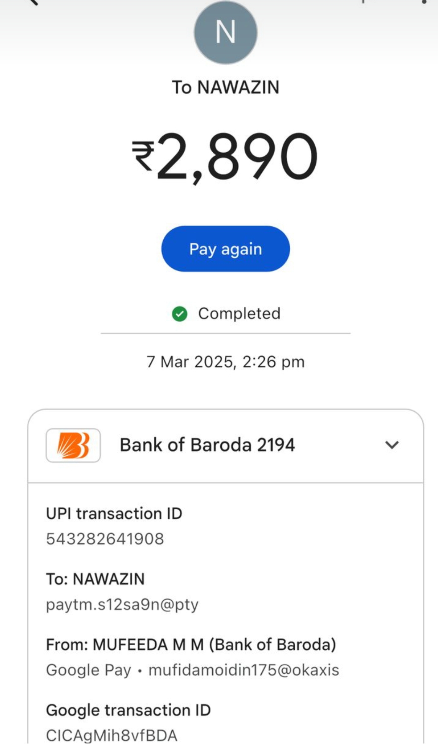Click the 7 Mar 2025 timestamp
438x744 pixels.
(225, 362)
